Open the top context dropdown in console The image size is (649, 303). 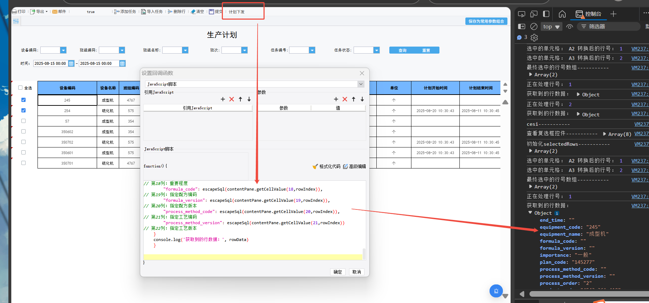(x=551, y=27)
